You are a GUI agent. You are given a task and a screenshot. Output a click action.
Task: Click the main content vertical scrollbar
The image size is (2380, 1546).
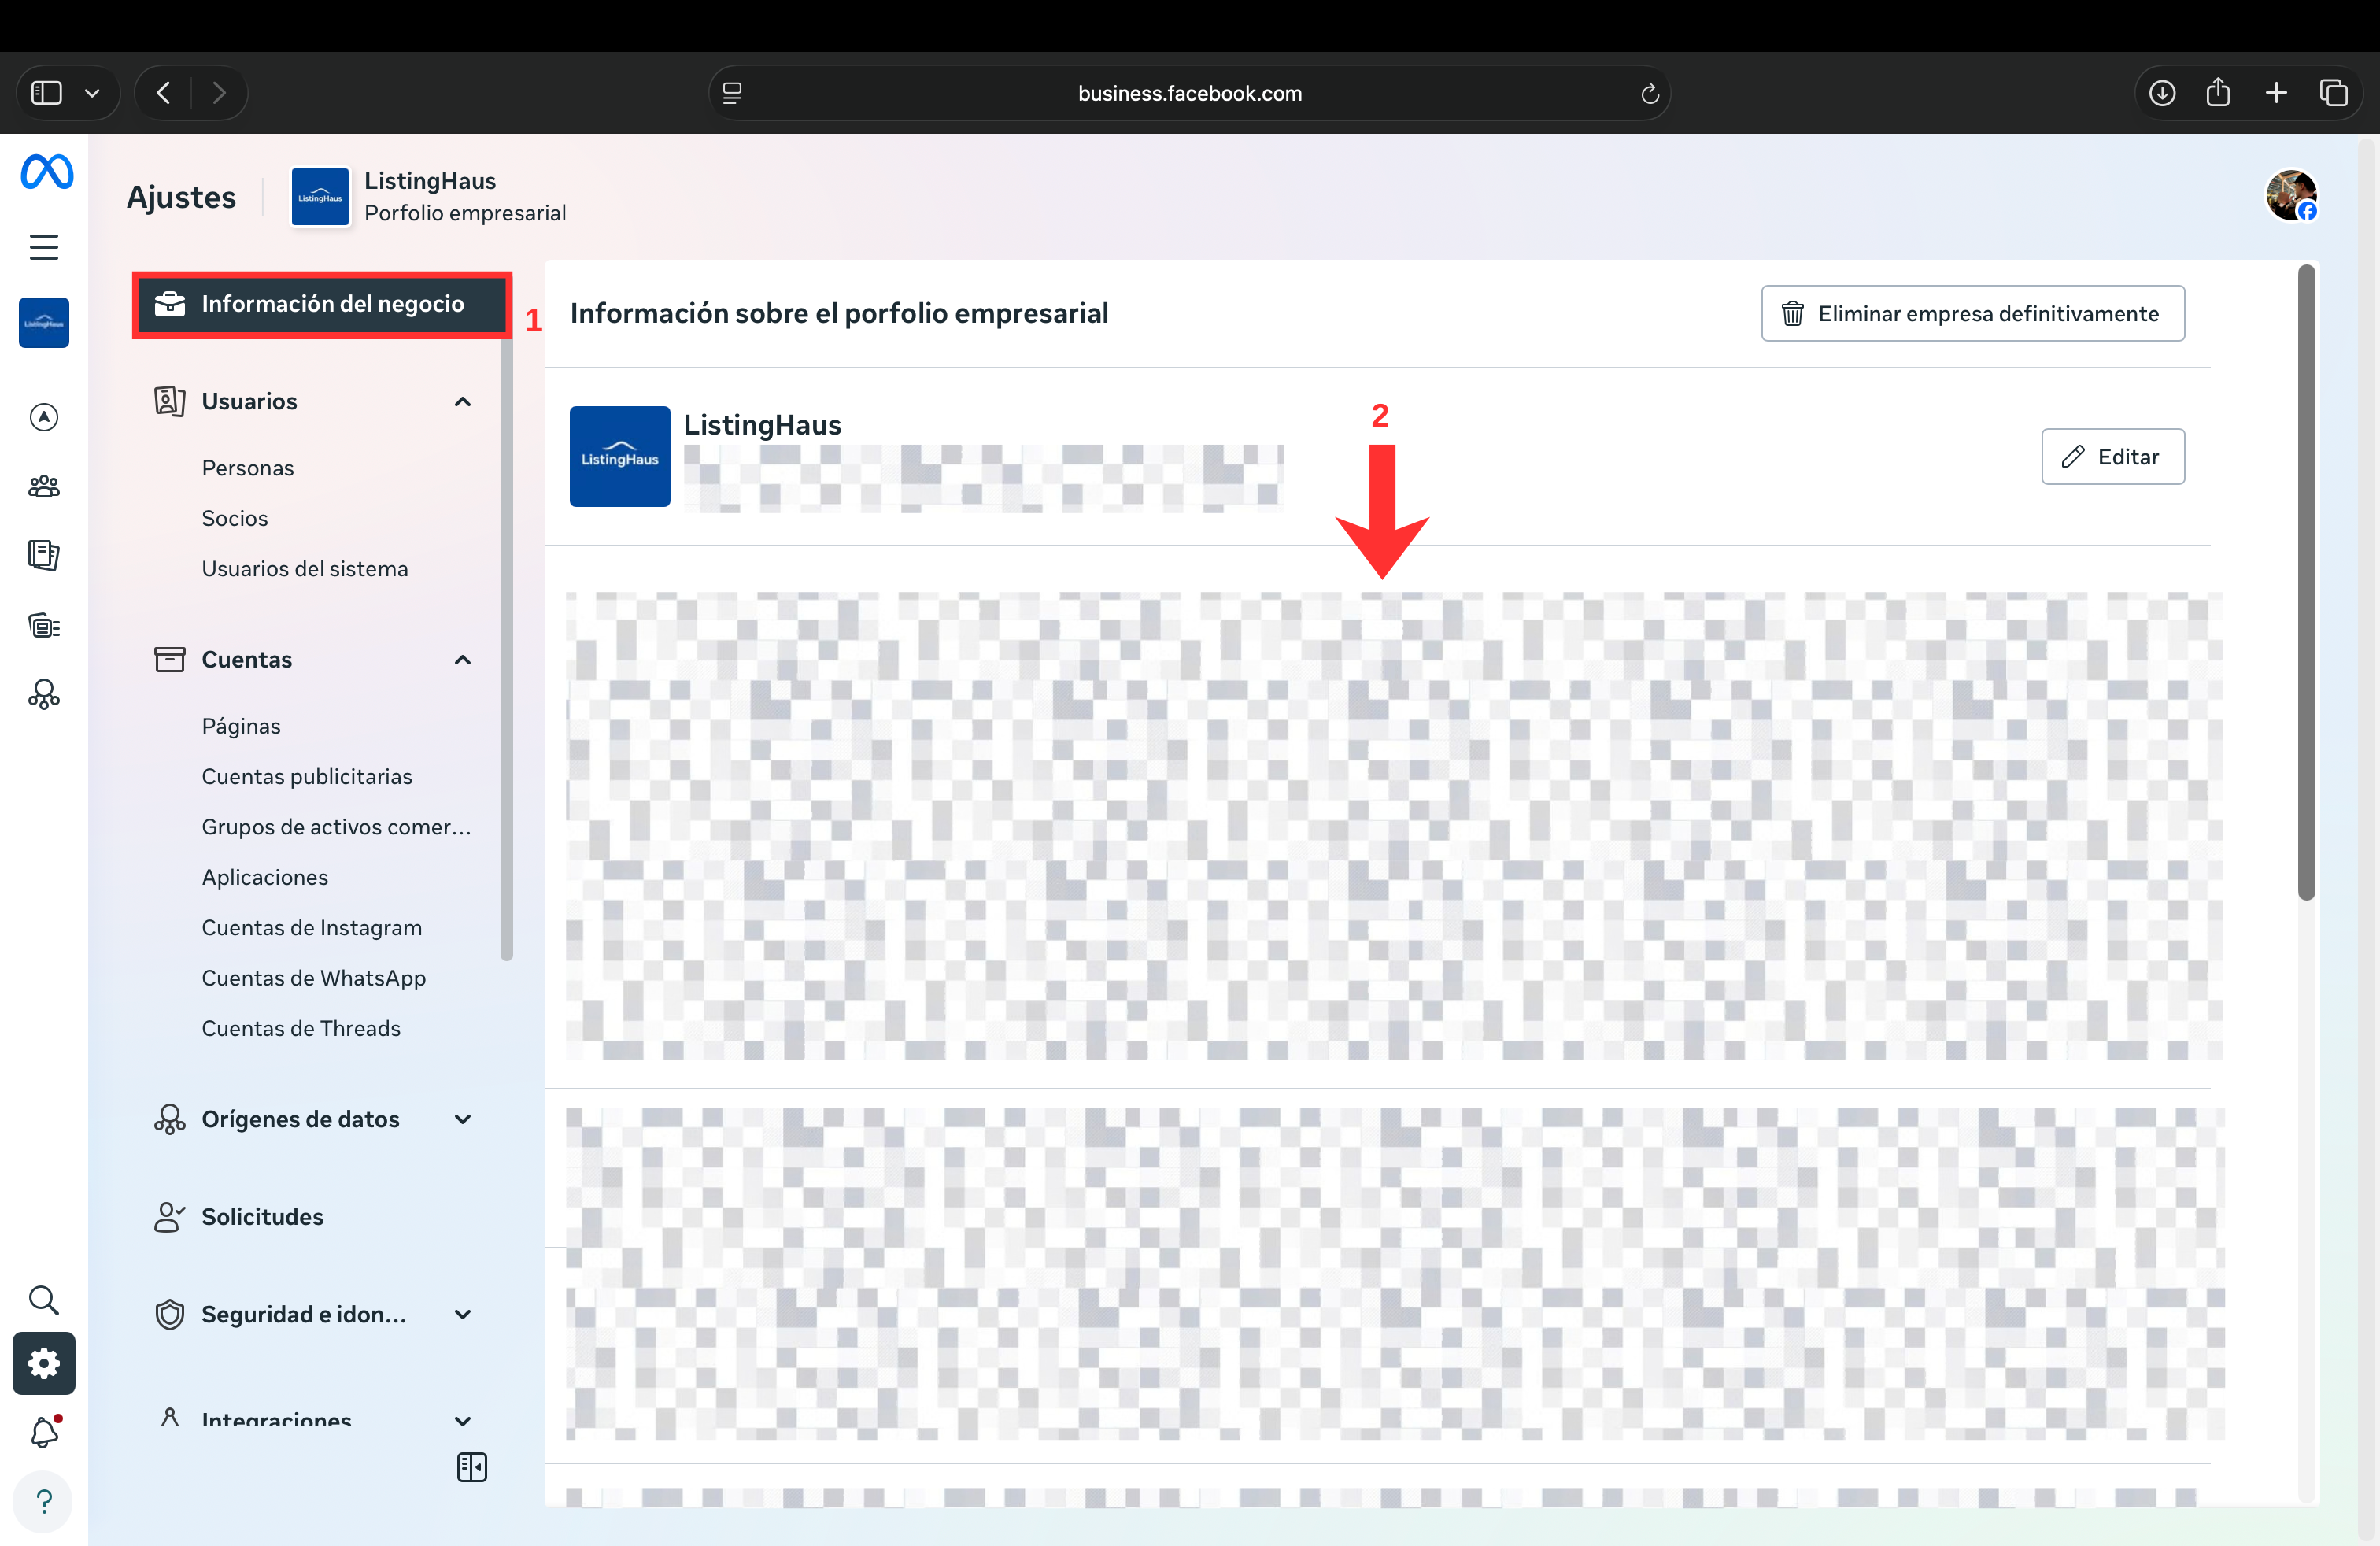(2306, 580)
